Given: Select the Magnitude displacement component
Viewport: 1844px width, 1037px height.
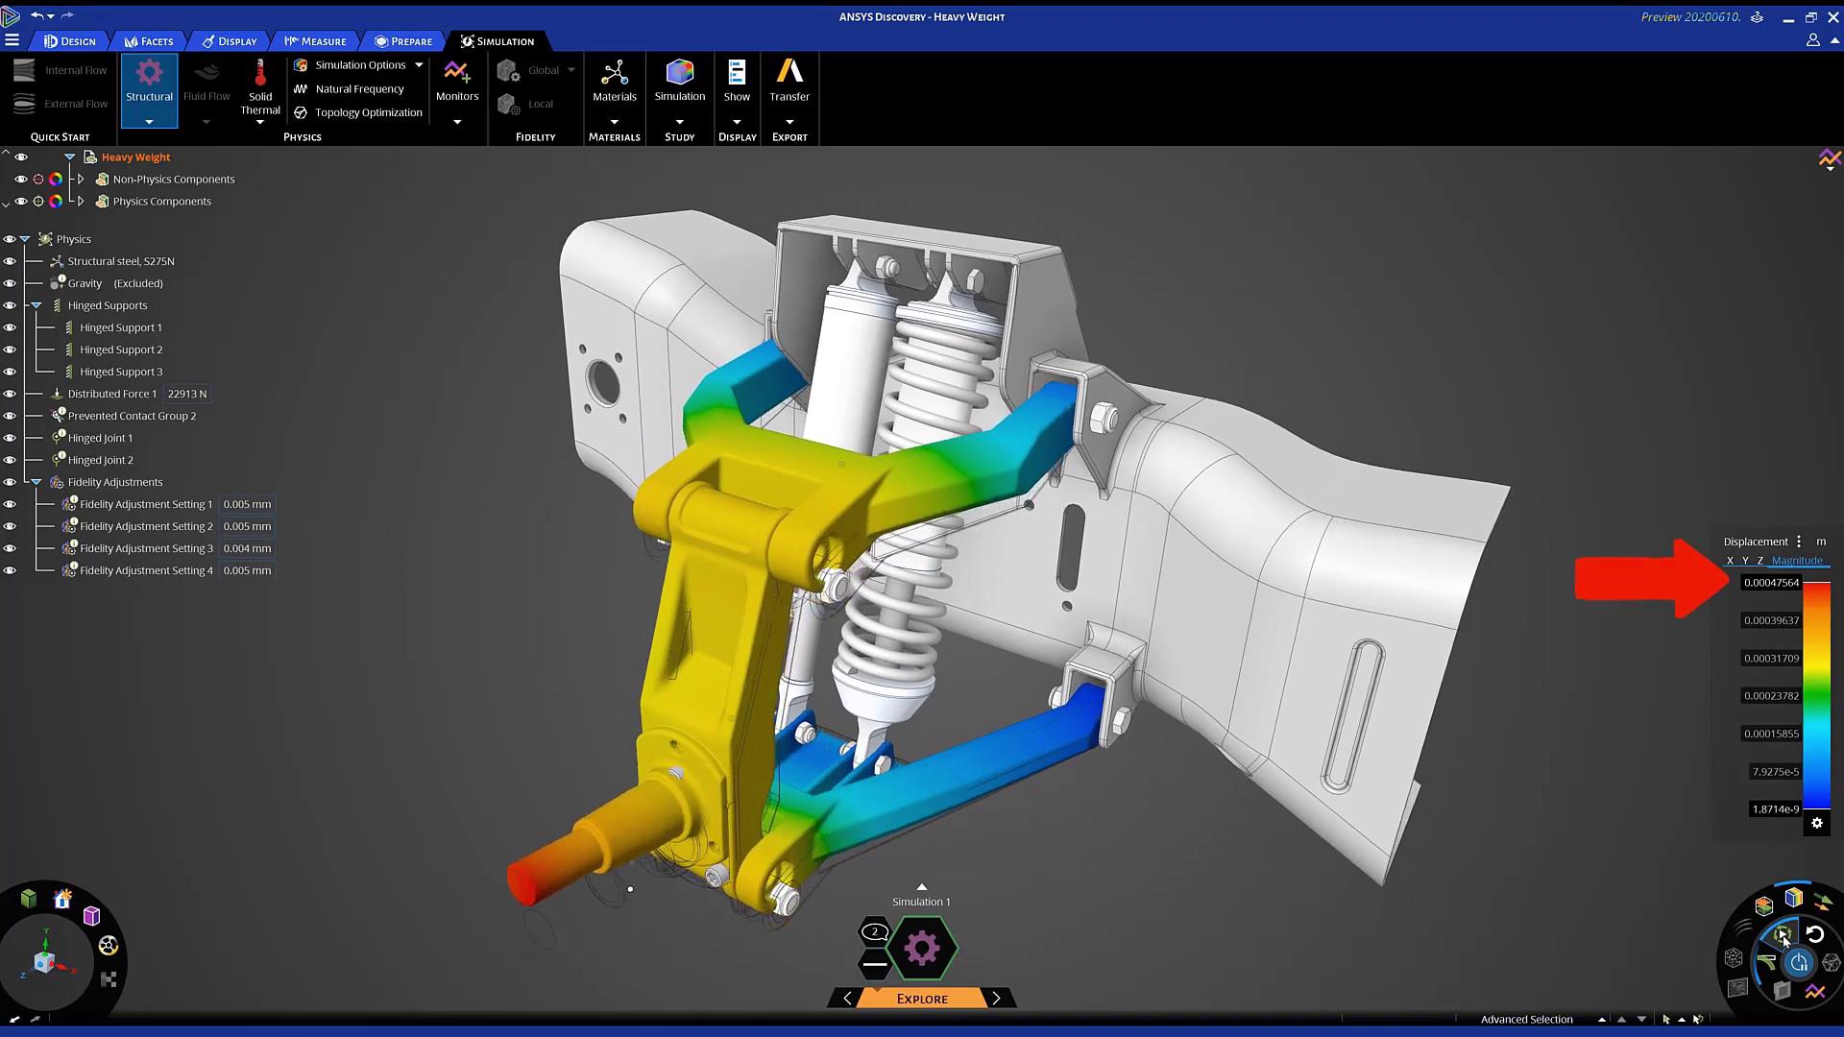Looking at the screenshot, I should [x=1796, y=561].
